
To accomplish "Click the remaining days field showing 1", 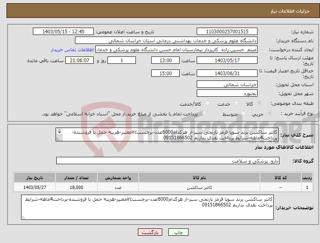I will tap(122, 60).
